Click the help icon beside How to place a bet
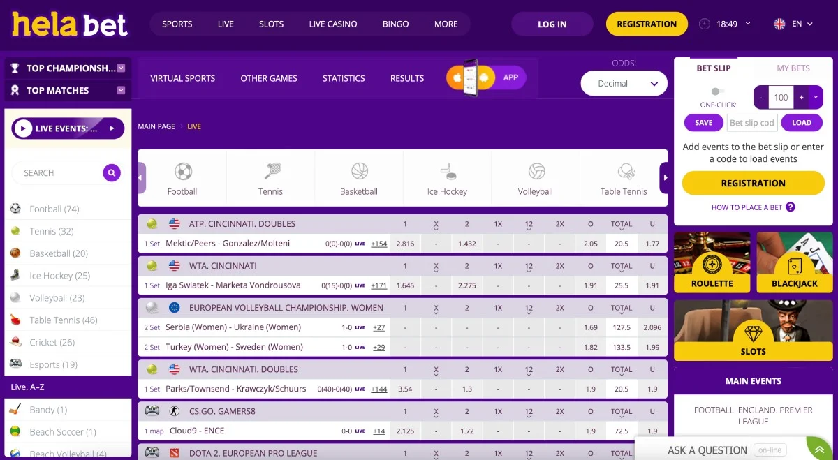The image size is (838, 460). [791, 207]
